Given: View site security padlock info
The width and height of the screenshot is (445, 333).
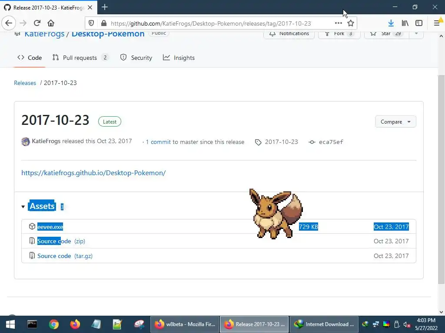Looking at the screenshot, I should 103,23.
